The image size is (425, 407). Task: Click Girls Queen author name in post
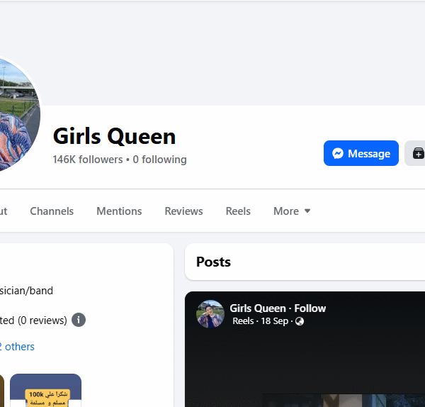click(x=257, y=308)
